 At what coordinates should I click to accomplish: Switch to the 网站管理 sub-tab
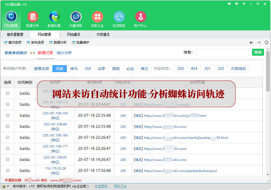[x=44, y=34]
